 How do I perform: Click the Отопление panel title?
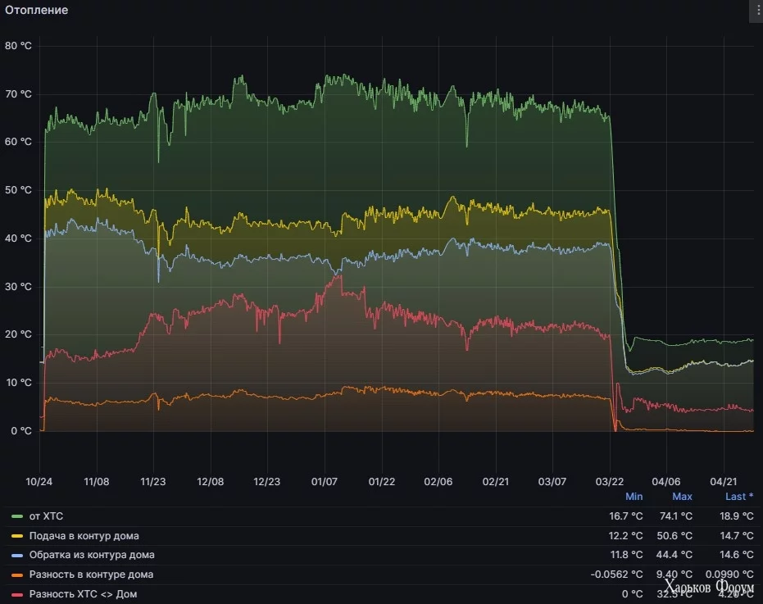37,10
